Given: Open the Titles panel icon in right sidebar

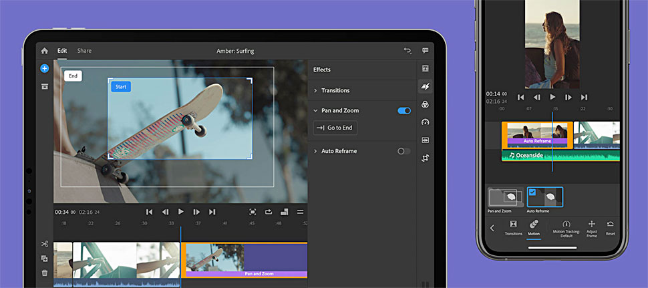Looking at the screenshot, I should 425,69.
